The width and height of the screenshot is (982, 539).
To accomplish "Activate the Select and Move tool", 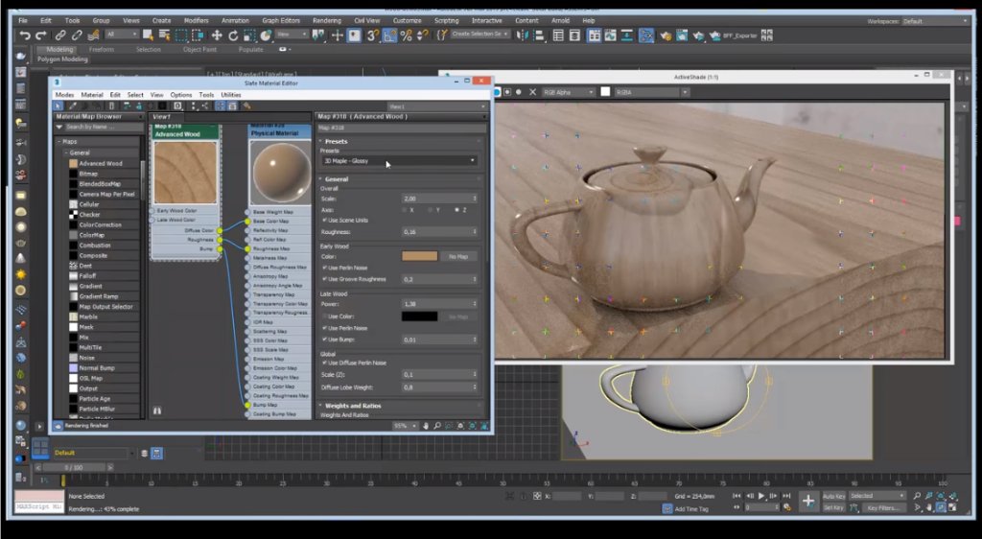I will 217,35.
